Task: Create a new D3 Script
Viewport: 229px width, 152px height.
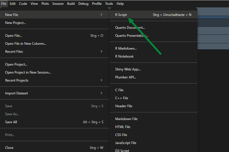Action: pyautogui.click(x=154, y=150)
